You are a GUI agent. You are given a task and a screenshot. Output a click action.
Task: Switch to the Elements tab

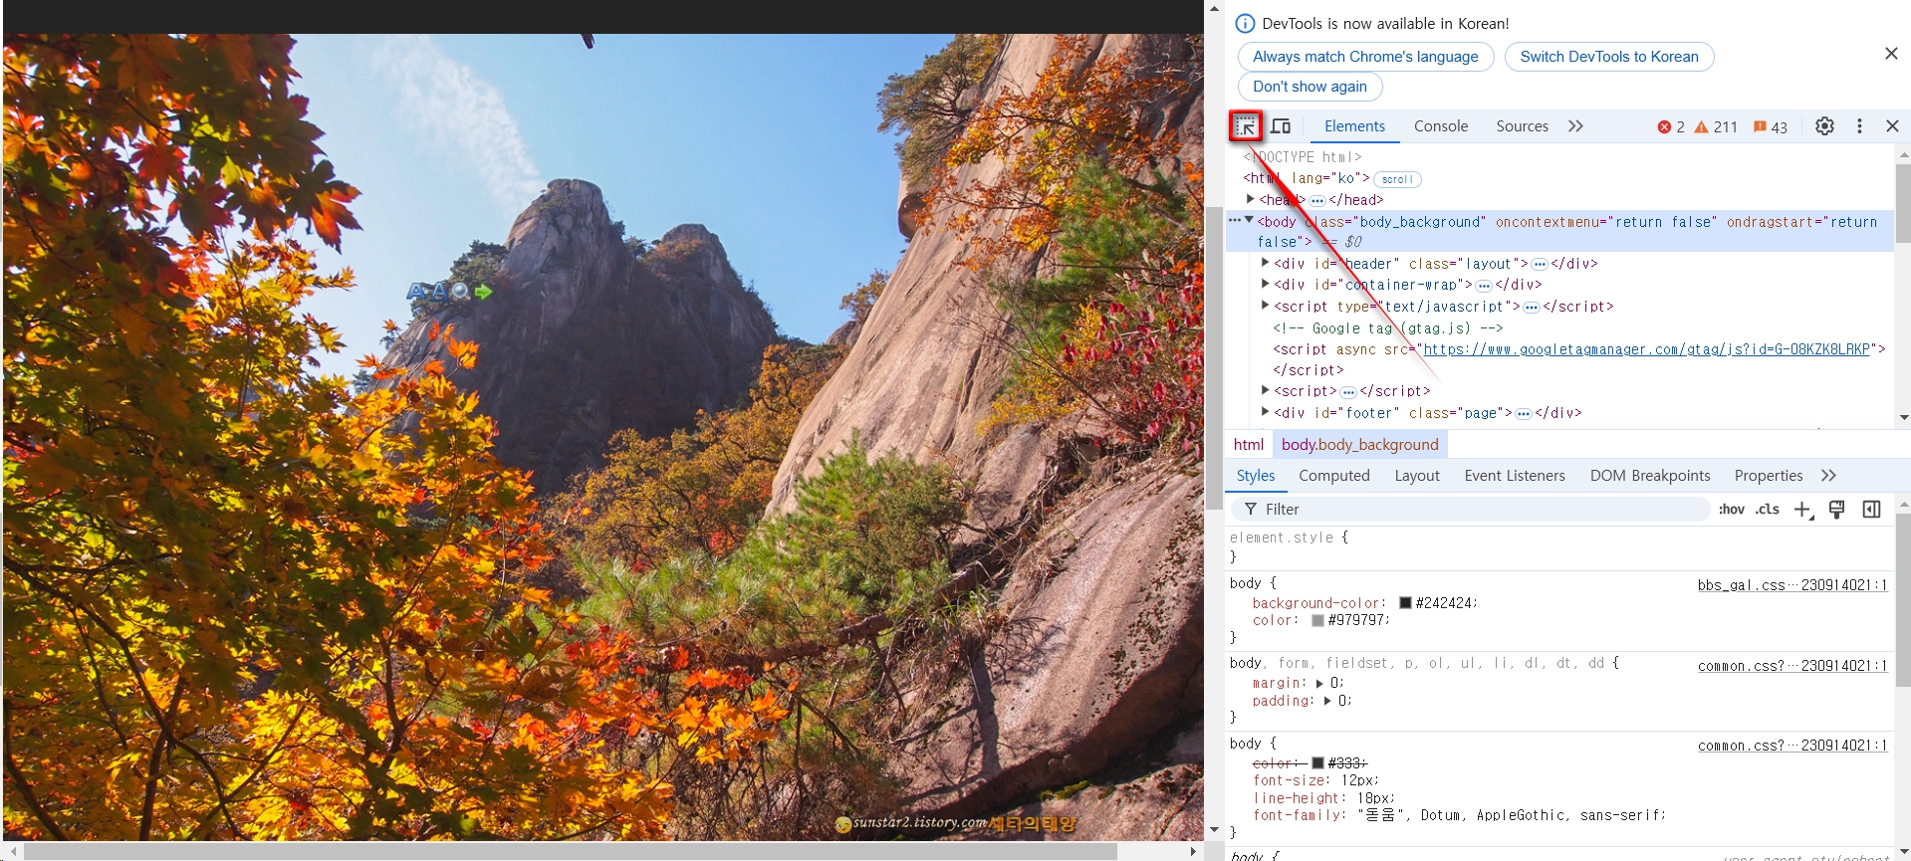click(x=1354, y=126)
